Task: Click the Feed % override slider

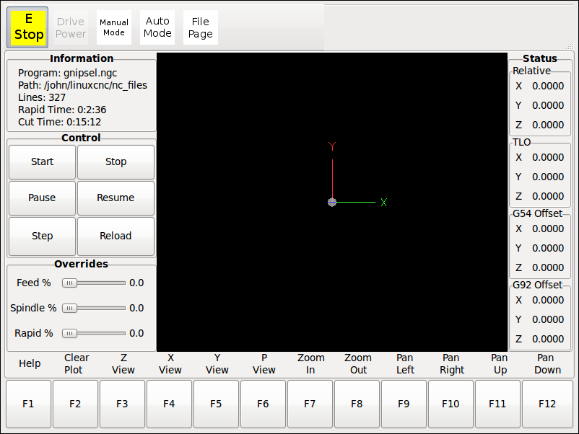Action: tap(94, 283)
